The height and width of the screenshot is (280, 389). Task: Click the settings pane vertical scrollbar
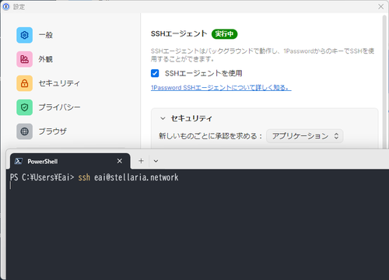tap(384, 82)
